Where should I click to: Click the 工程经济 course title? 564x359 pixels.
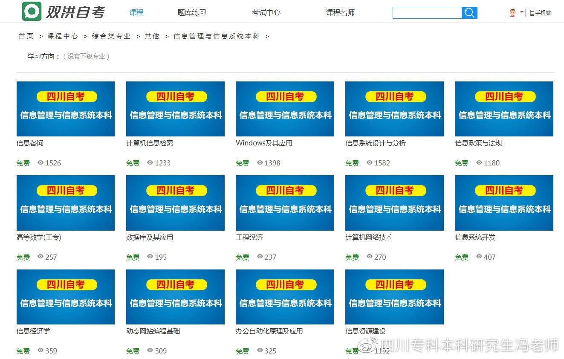tap(249, 237)
